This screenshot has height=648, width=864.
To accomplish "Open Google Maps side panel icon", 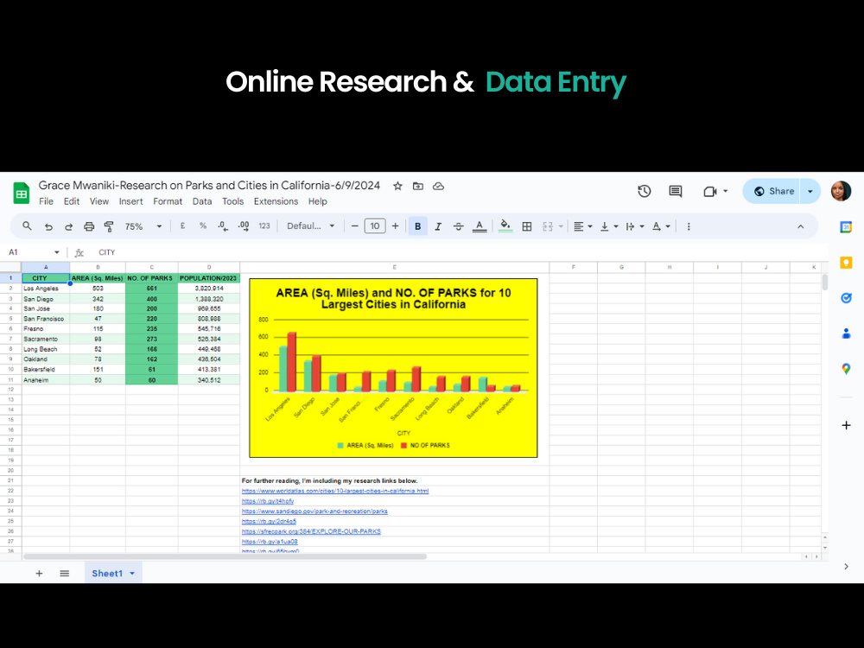I will [846, 369].
